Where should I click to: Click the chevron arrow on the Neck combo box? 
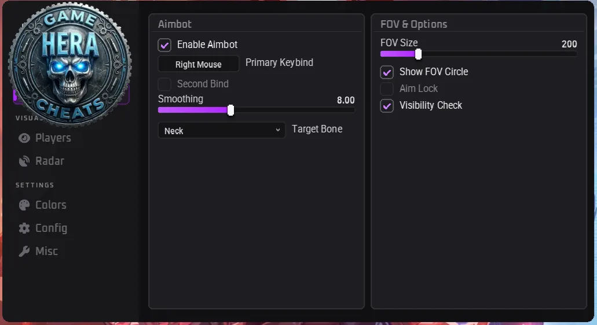pyautogui.click(x=278, y=130)
